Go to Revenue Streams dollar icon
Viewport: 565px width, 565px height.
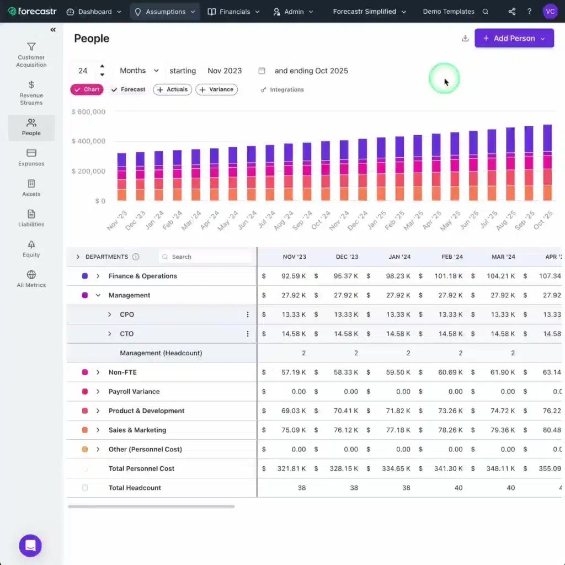(x=31, y=85)
